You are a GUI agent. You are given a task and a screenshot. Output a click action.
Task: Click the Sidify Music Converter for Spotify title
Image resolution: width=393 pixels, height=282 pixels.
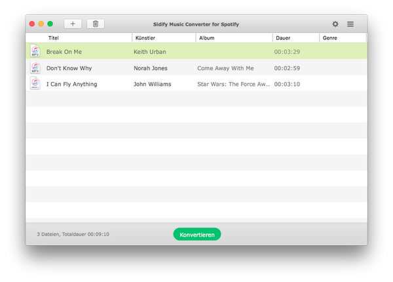(x=196, y=24)
